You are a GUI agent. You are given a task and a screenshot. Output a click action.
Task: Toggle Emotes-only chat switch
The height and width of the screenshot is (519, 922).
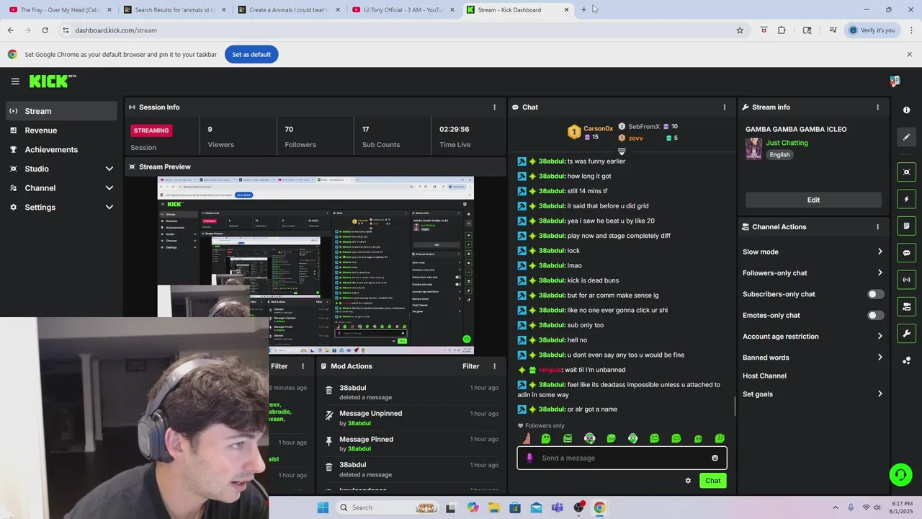[x=875, y=316]
